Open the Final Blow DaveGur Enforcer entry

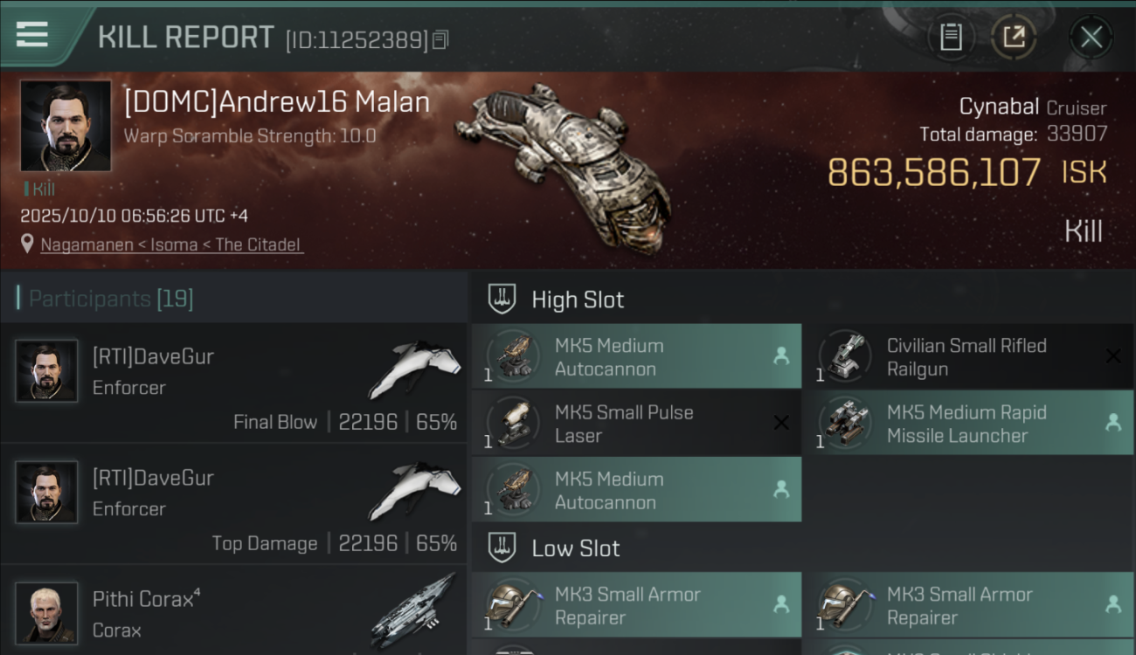[233, 383]
